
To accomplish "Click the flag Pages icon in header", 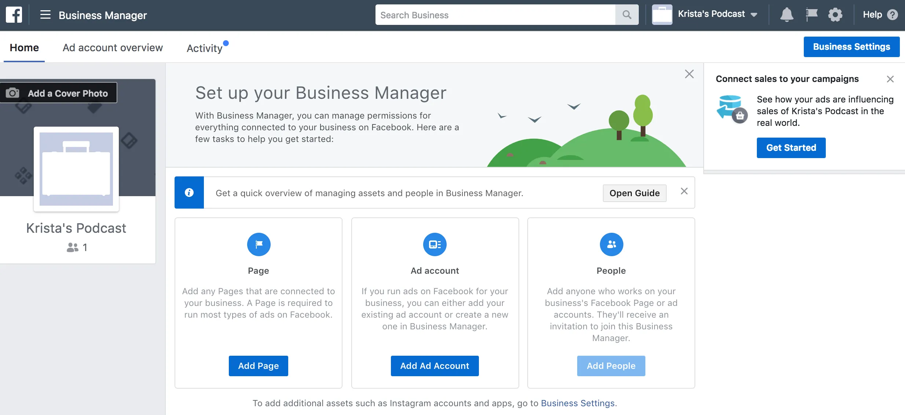I will click(x=811, y=15).
